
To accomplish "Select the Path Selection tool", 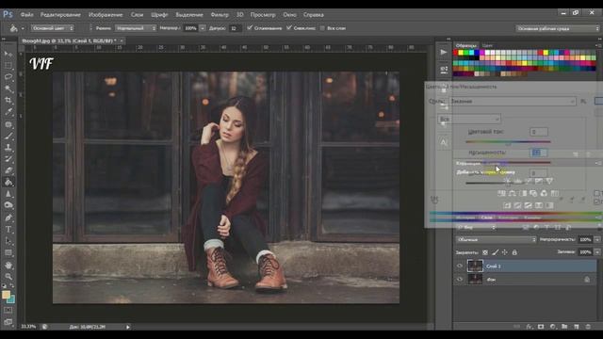I will tap(8, 241).
